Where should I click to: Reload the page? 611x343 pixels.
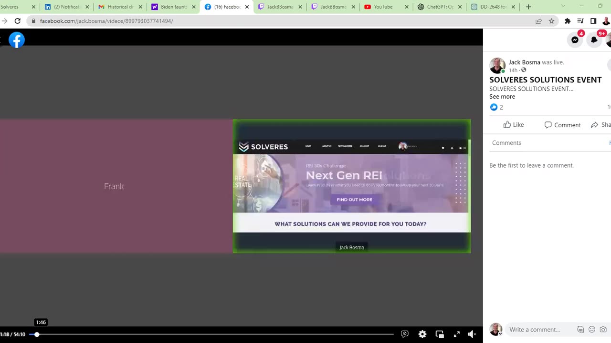[x=17, y=21]
